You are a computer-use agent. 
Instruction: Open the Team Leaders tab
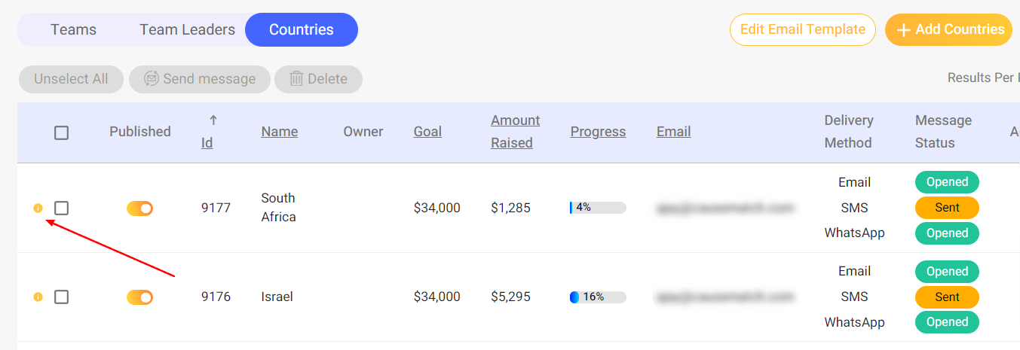[x=187, y=30]
